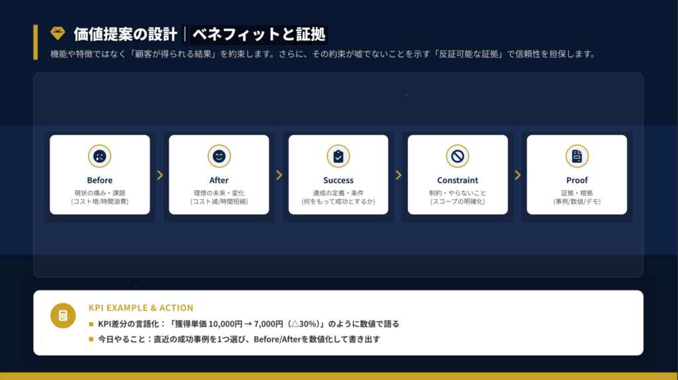This screenshot has width=678, height=380.
Task: Click the calculator icon in the KPI section
Action: coord(63,316)
